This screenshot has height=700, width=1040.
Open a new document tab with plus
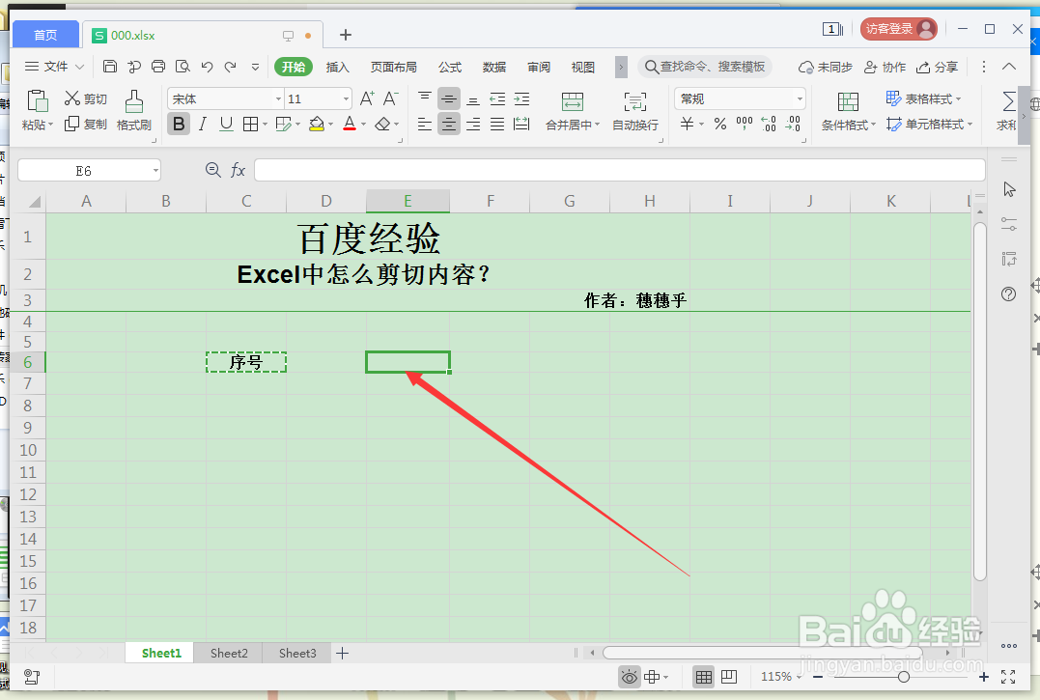(345, 35)
